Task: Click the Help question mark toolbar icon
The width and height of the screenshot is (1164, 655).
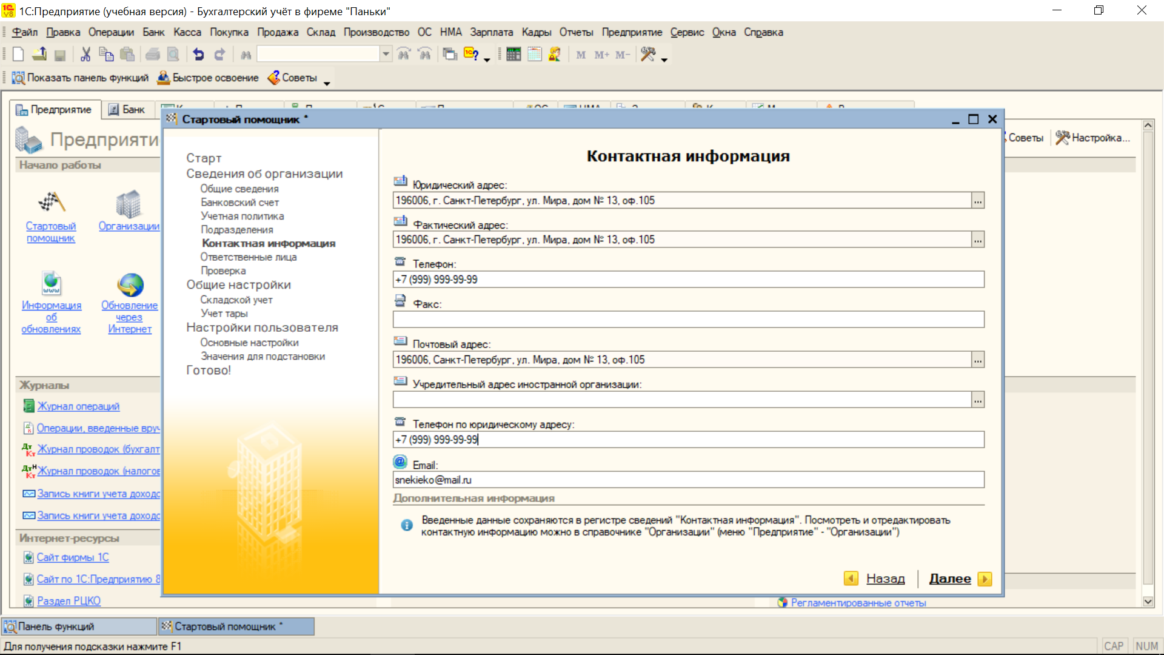Action: pos(471,55)
